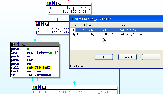163x94 pixels.
Task: Click the N icon on cmp ecx node
Action: click(42, 24)
